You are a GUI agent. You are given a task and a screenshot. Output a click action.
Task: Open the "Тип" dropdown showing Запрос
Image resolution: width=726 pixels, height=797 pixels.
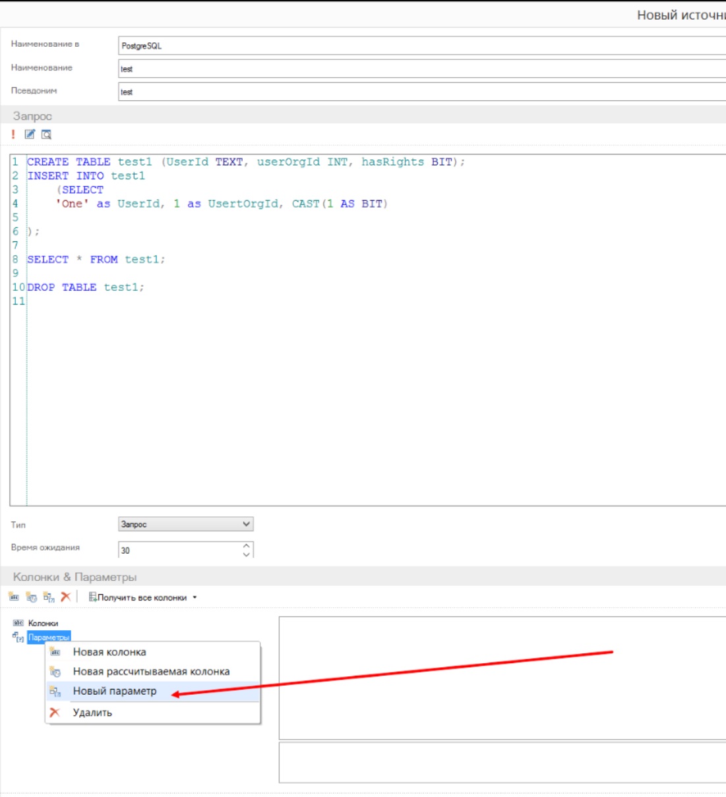pyautogui.click(x=185, y=524)
